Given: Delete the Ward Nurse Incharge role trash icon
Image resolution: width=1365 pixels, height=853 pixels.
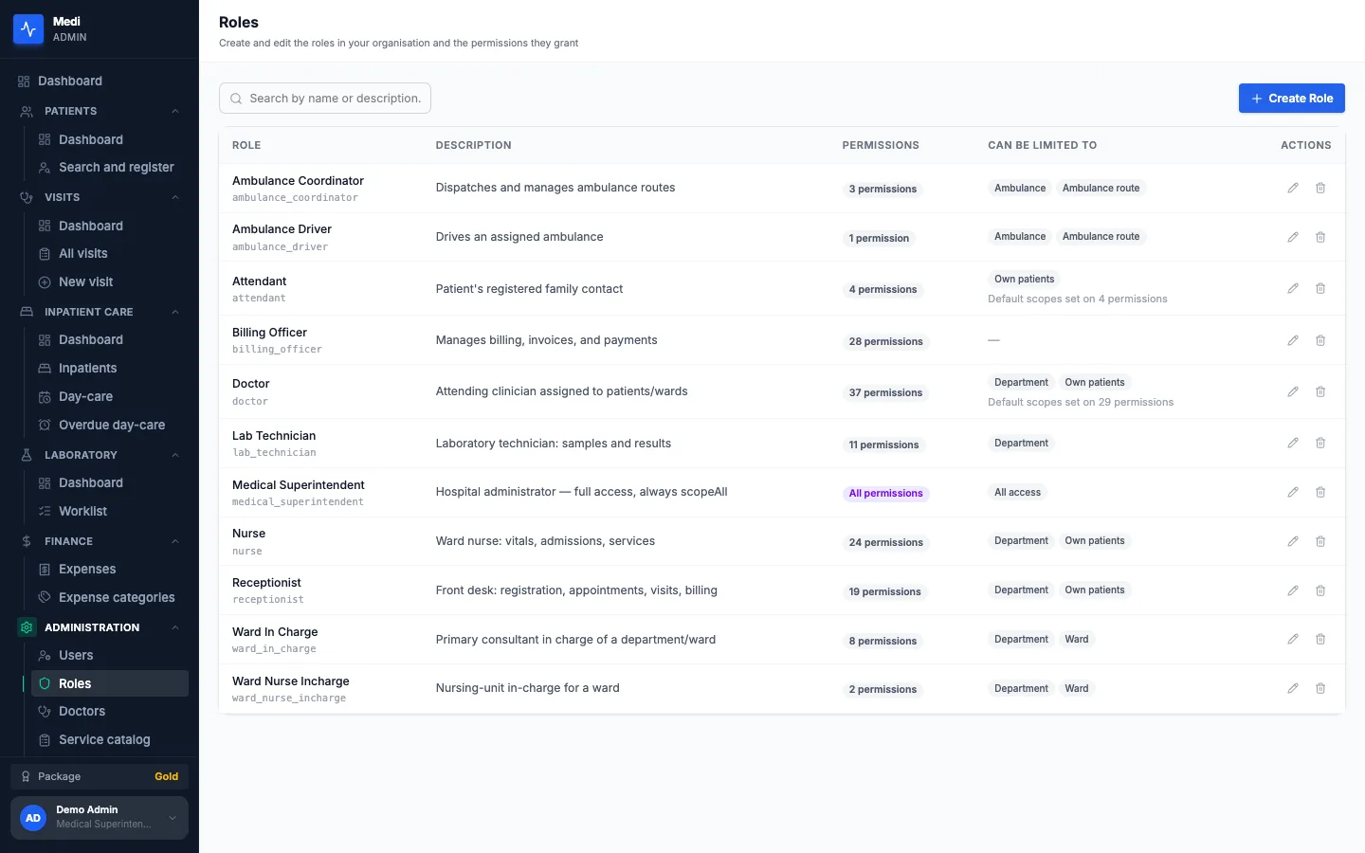Looking at the screenshot, I should coord(1320,688).
